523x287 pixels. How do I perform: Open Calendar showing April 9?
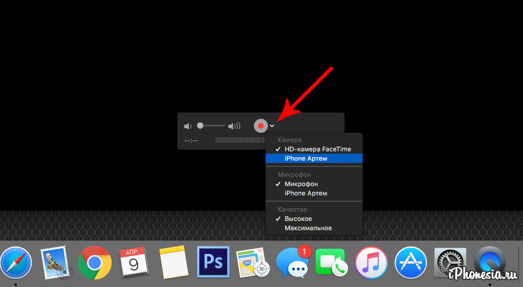134,263
